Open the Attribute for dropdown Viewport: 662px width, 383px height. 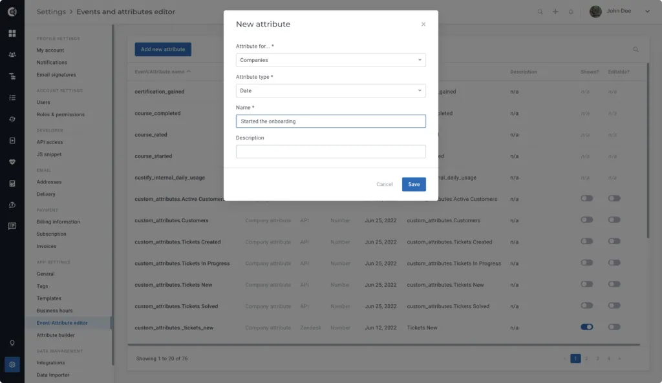pos(330,60)
